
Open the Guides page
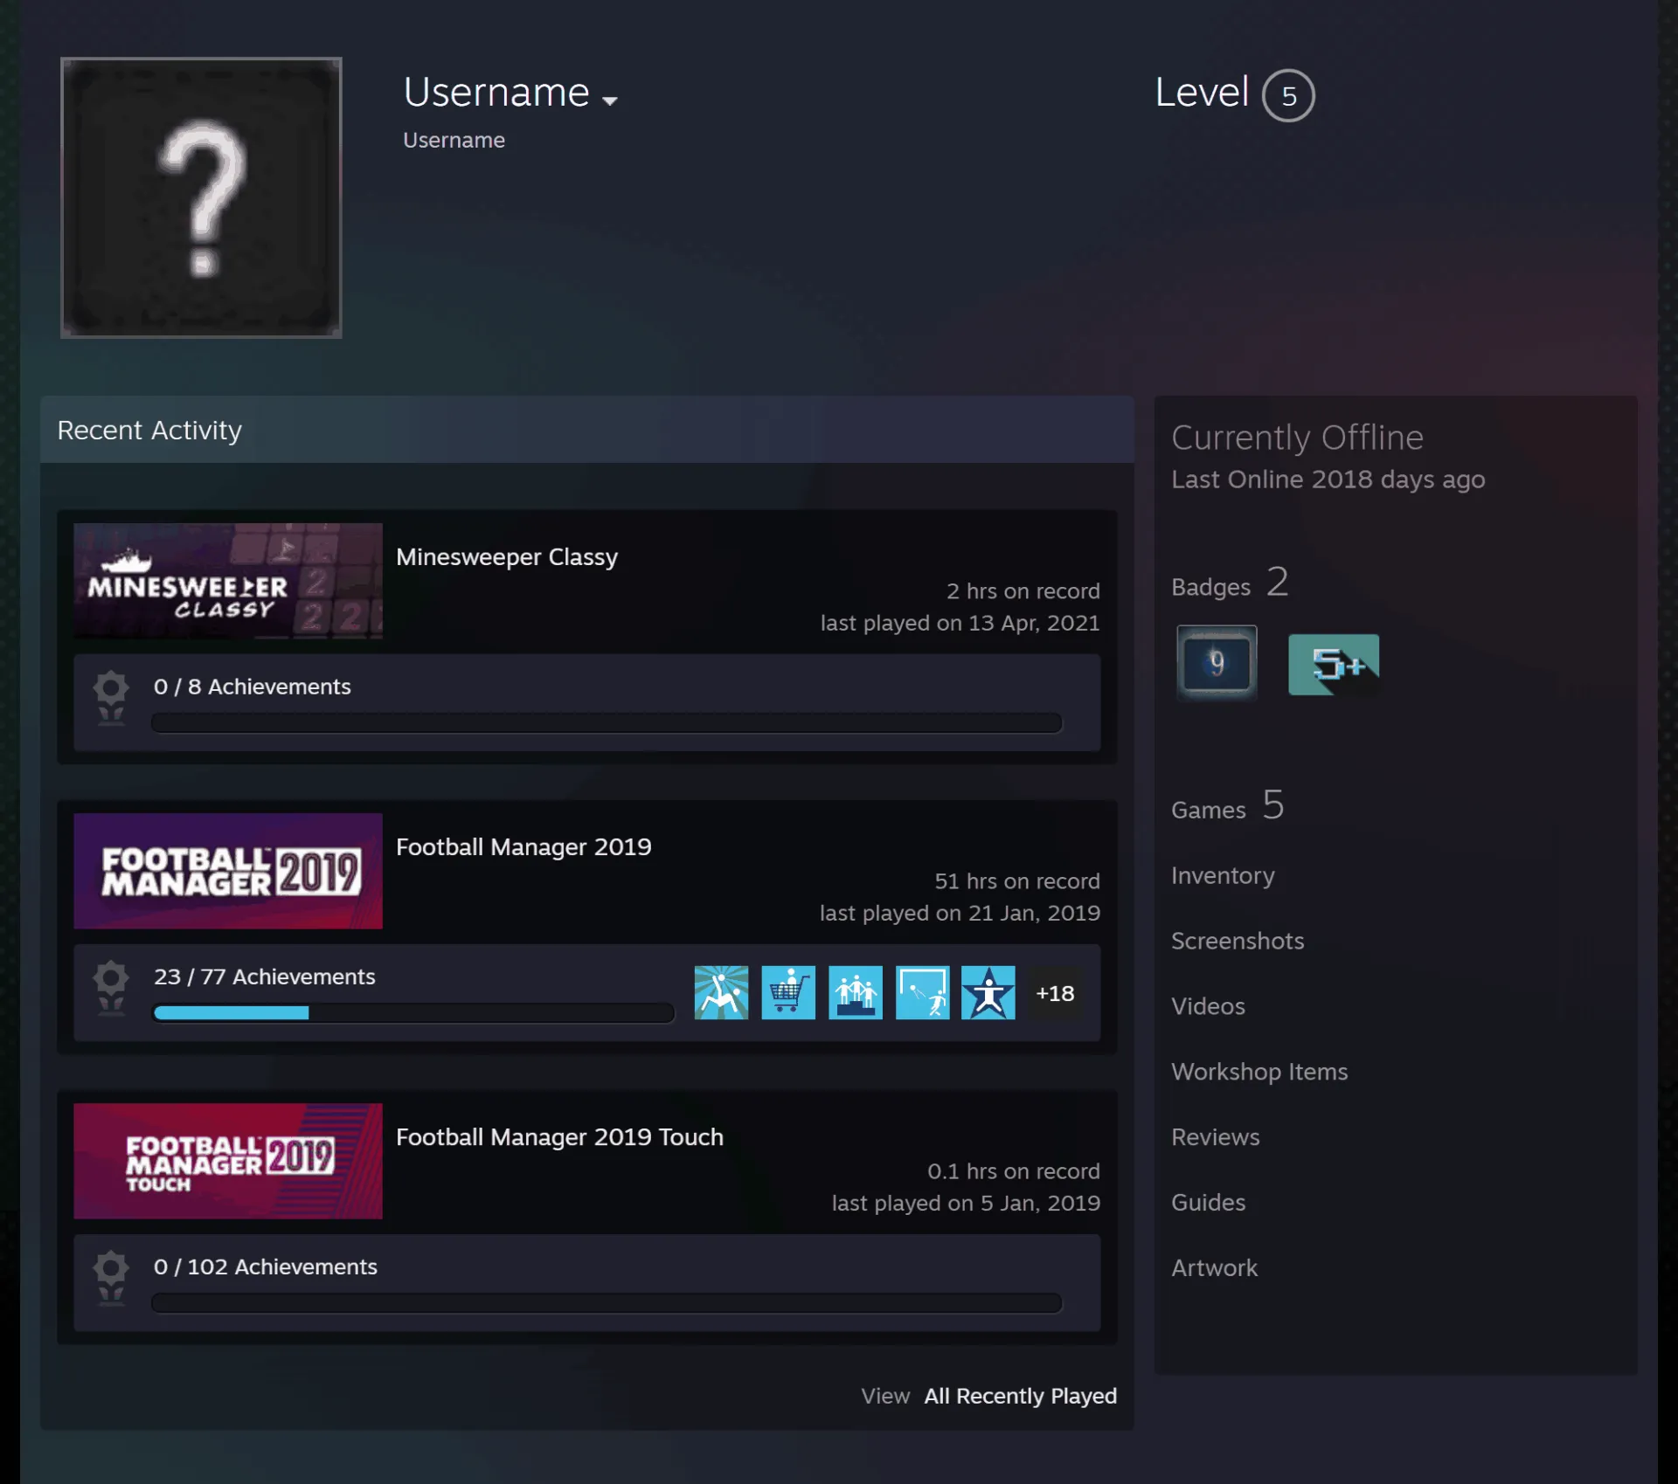click(x=1208, y=1203)
